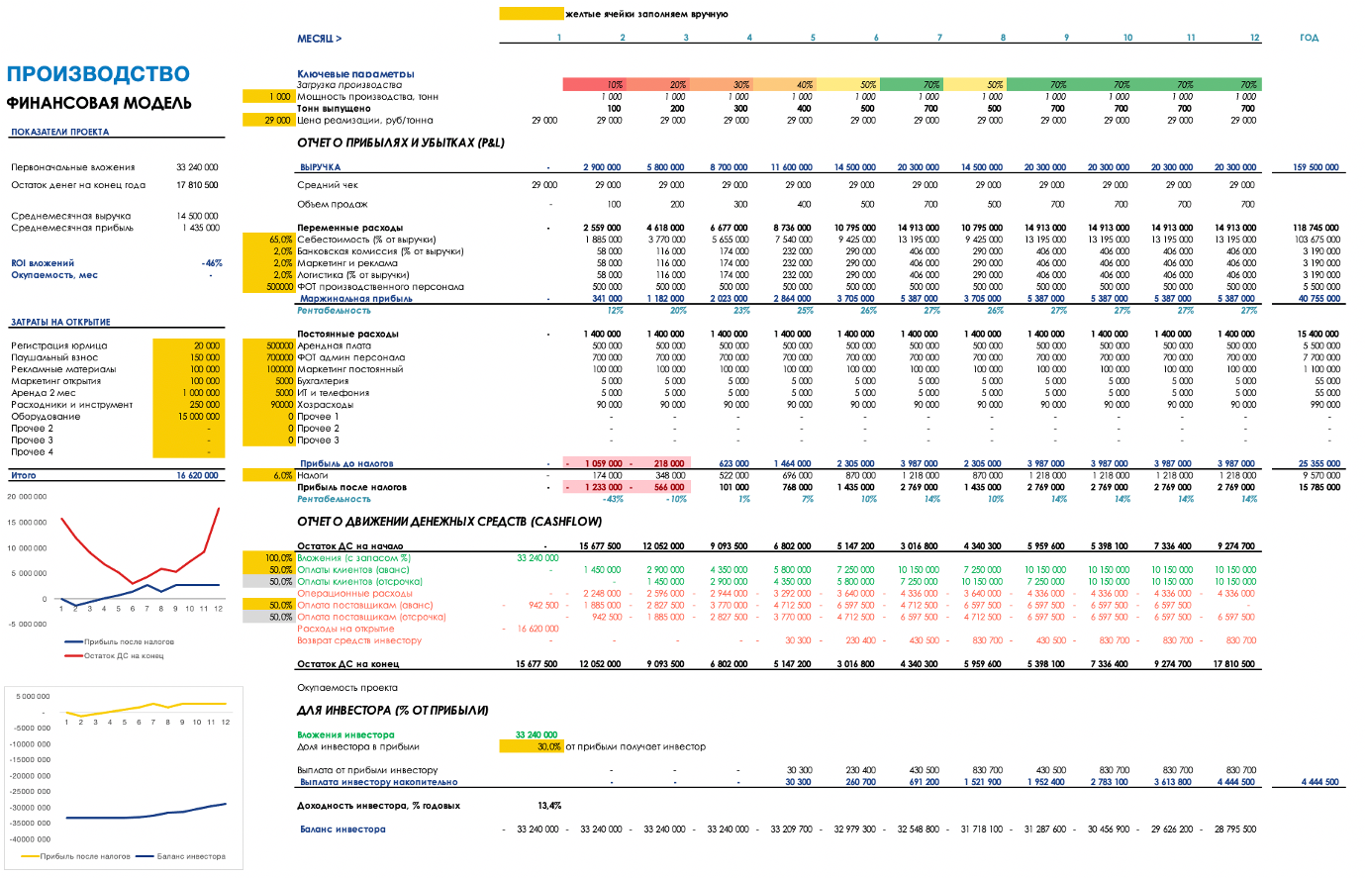
Task: Select the Паушальный взнос 150 000 cell
Action: click(189, 357)
